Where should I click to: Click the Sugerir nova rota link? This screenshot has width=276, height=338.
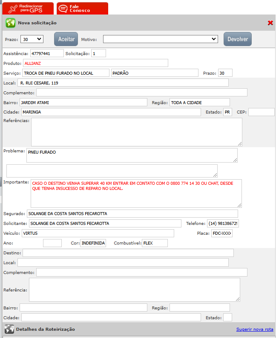tap(255, 329)
